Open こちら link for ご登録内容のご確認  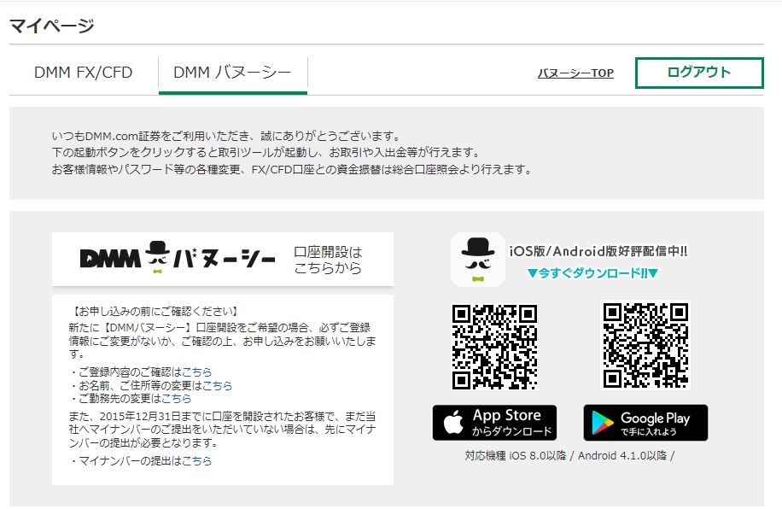coord(196,372)
